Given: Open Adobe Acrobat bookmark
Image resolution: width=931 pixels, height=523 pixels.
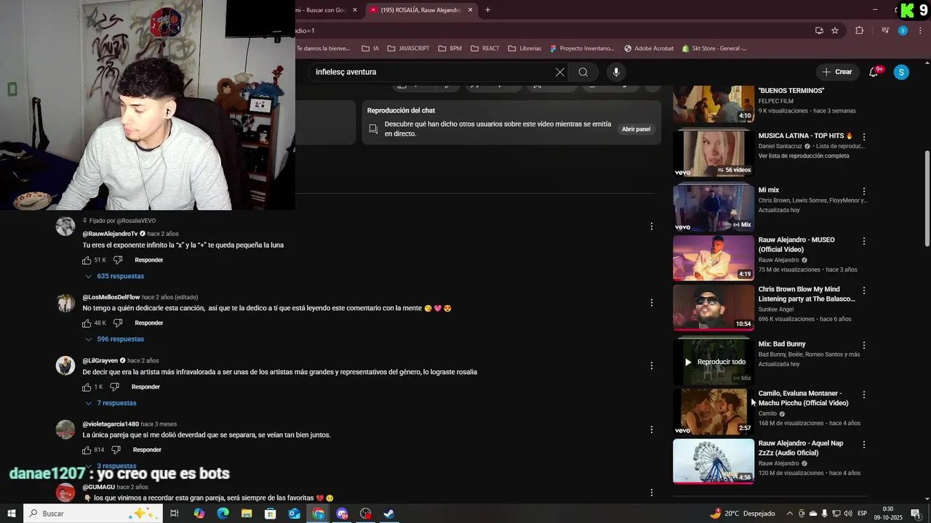Looking at the screenshot, I should click(x=649, y=49).
